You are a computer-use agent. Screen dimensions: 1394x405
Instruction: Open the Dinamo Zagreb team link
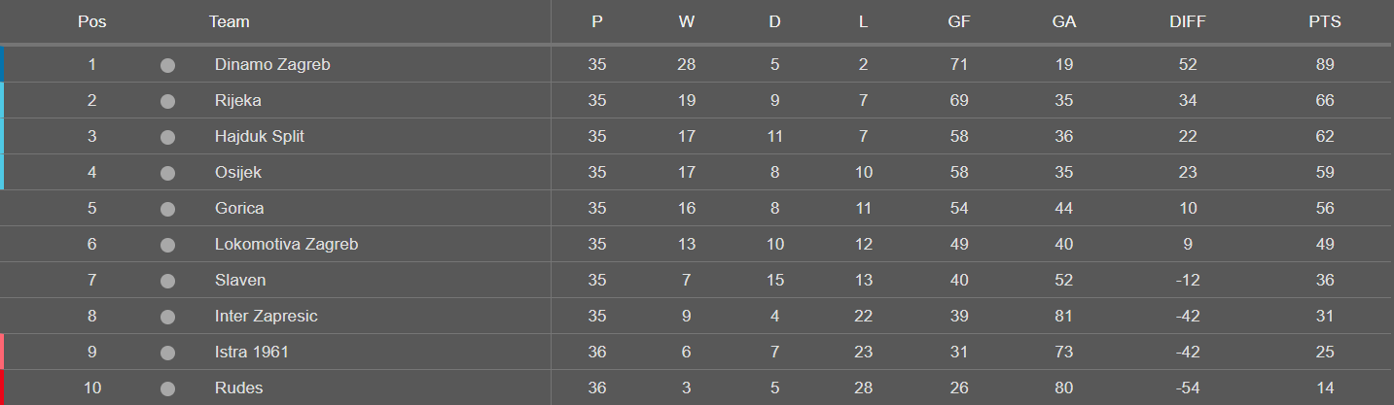(x=272, y=65)
